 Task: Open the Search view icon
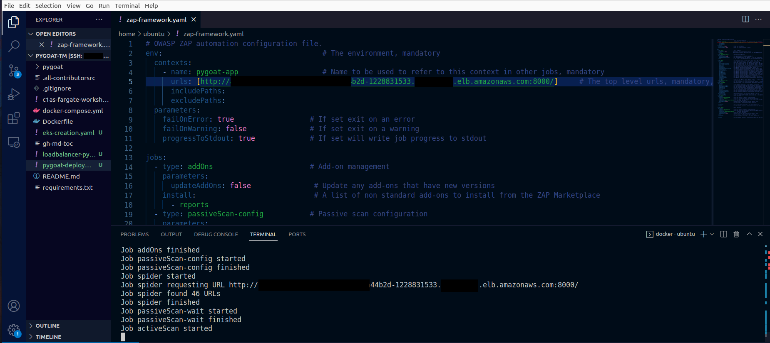13,46
